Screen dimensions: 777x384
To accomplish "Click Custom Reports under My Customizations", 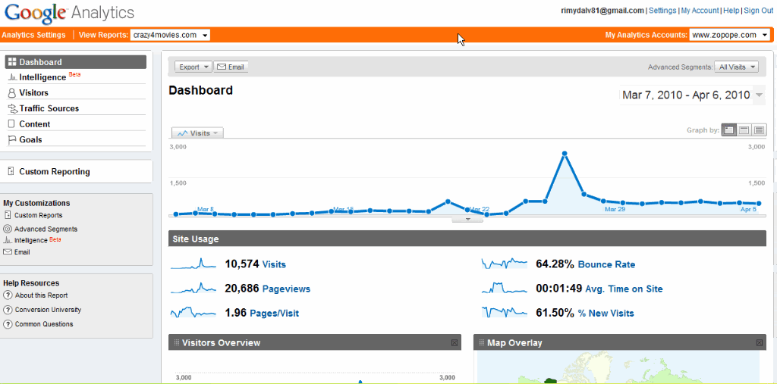I will point(38,215).
